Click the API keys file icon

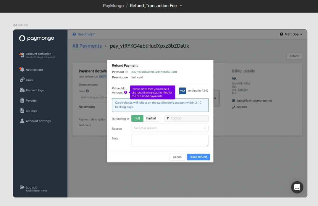coord(22,111)
